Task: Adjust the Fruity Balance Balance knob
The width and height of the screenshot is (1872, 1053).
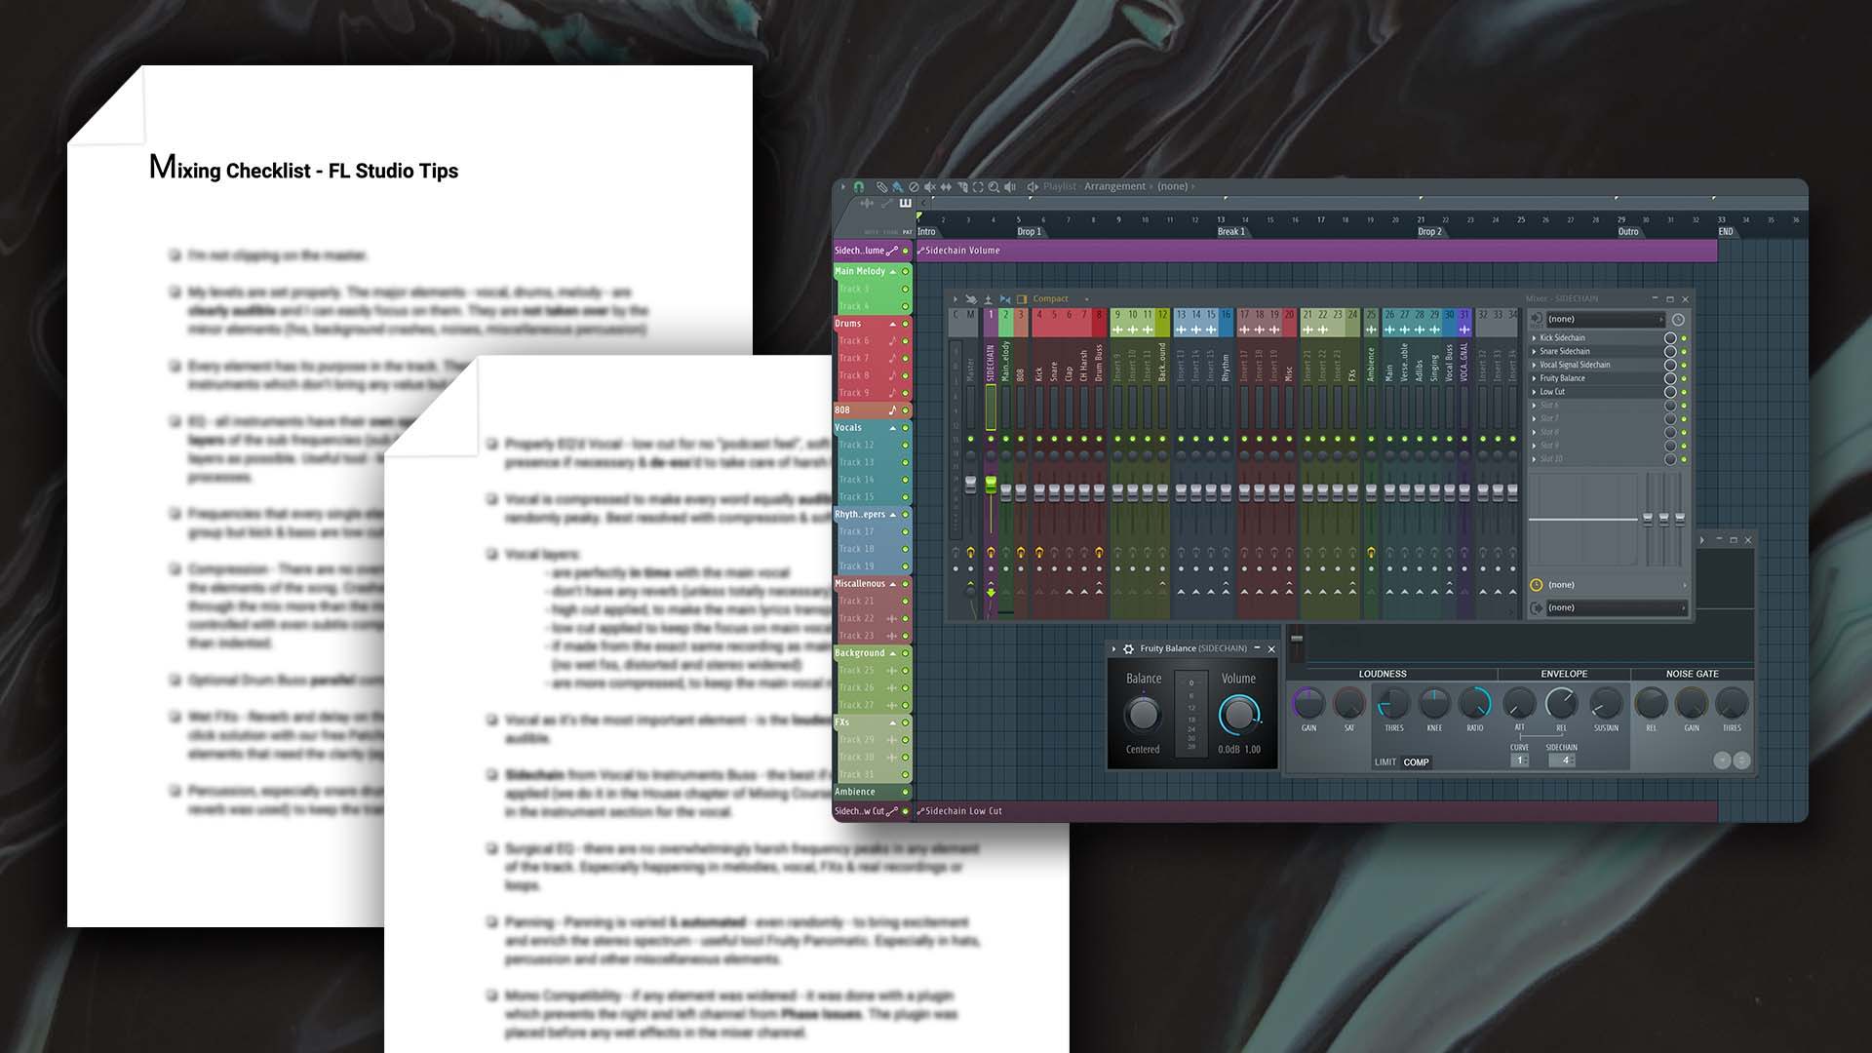Action: [x=1143, y=715]
